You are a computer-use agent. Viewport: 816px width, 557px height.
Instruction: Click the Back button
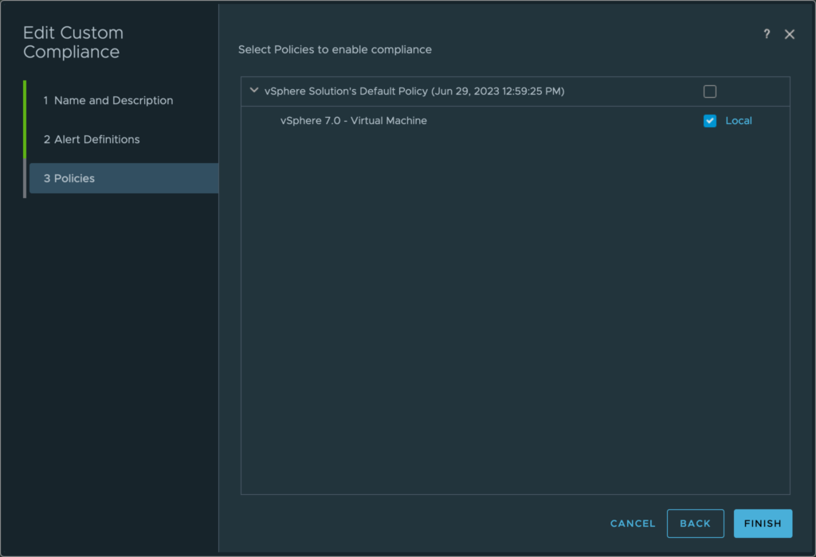695,524
